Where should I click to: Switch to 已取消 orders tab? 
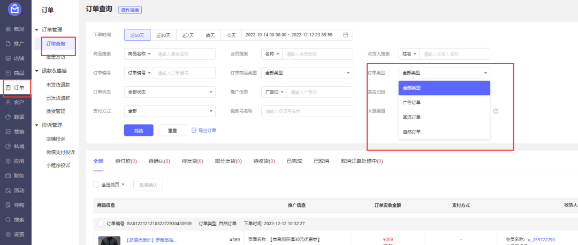pos(322,161)
